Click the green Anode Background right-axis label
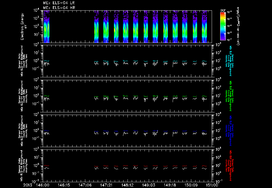The height and width of the screenshot is (188, 272). [229, 96]
